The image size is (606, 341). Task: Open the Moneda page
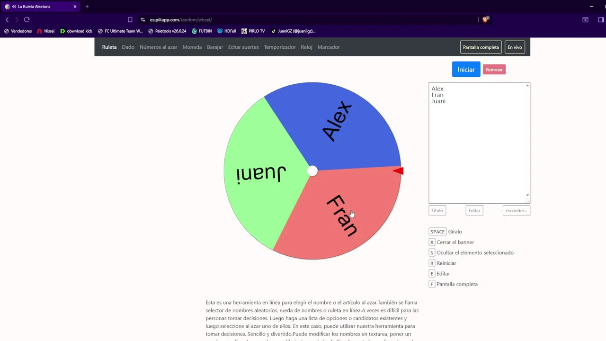pos(192,47)
